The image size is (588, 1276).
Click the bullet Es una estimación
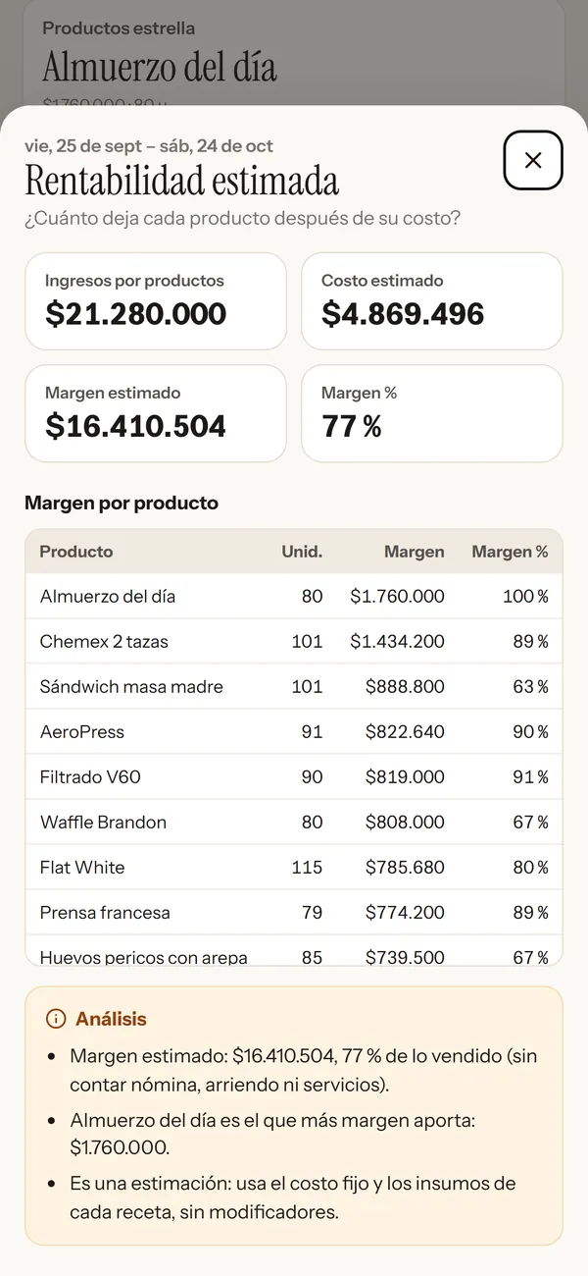click(x=292, y=1197)
